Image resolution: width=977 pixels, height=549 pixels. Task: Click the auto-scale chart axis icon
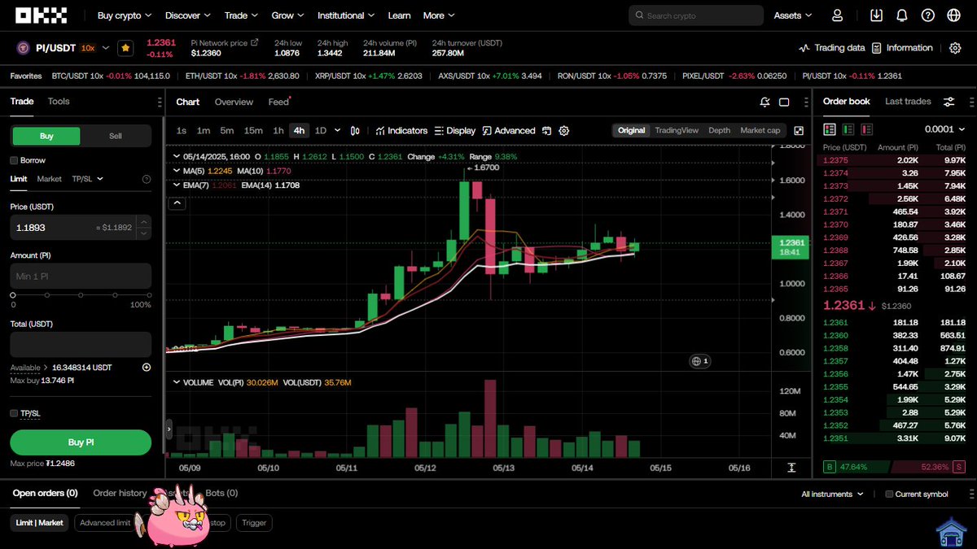pyautogui.click(x=791, y=468)
